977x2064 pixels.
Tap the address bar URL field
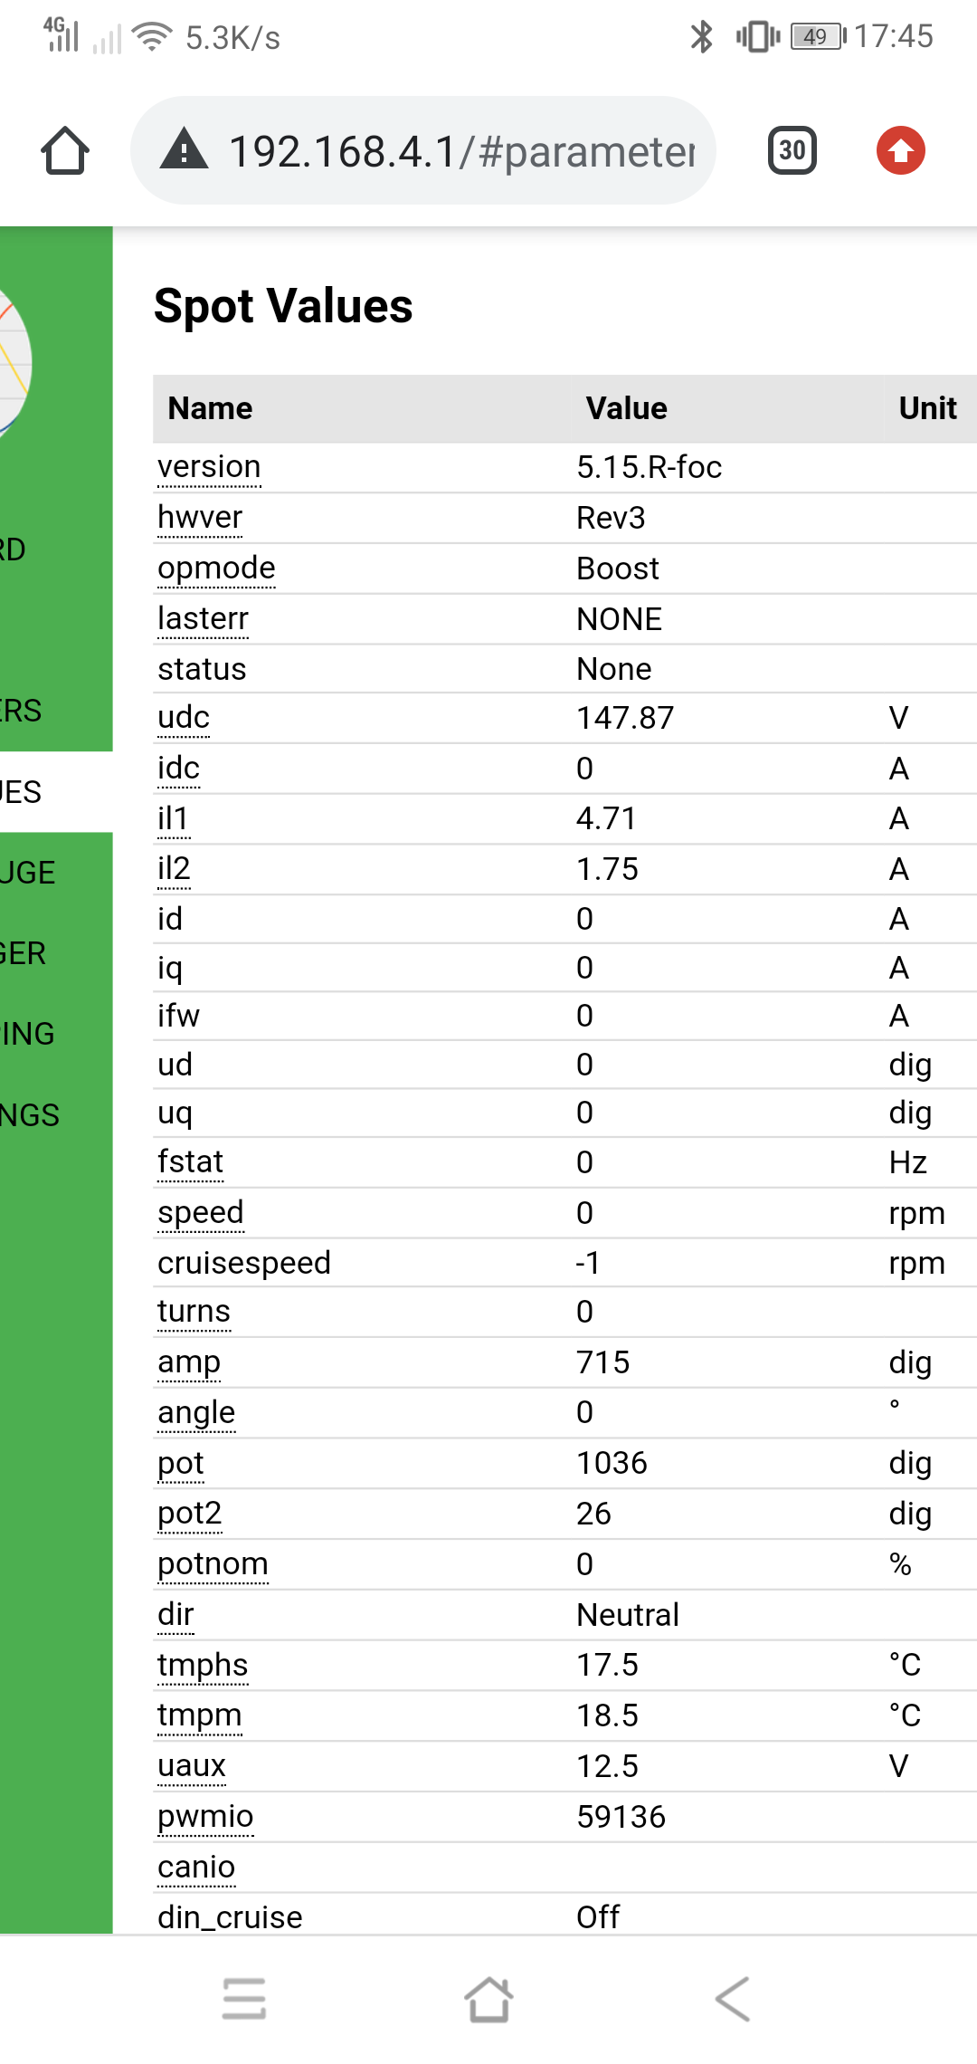461,151
